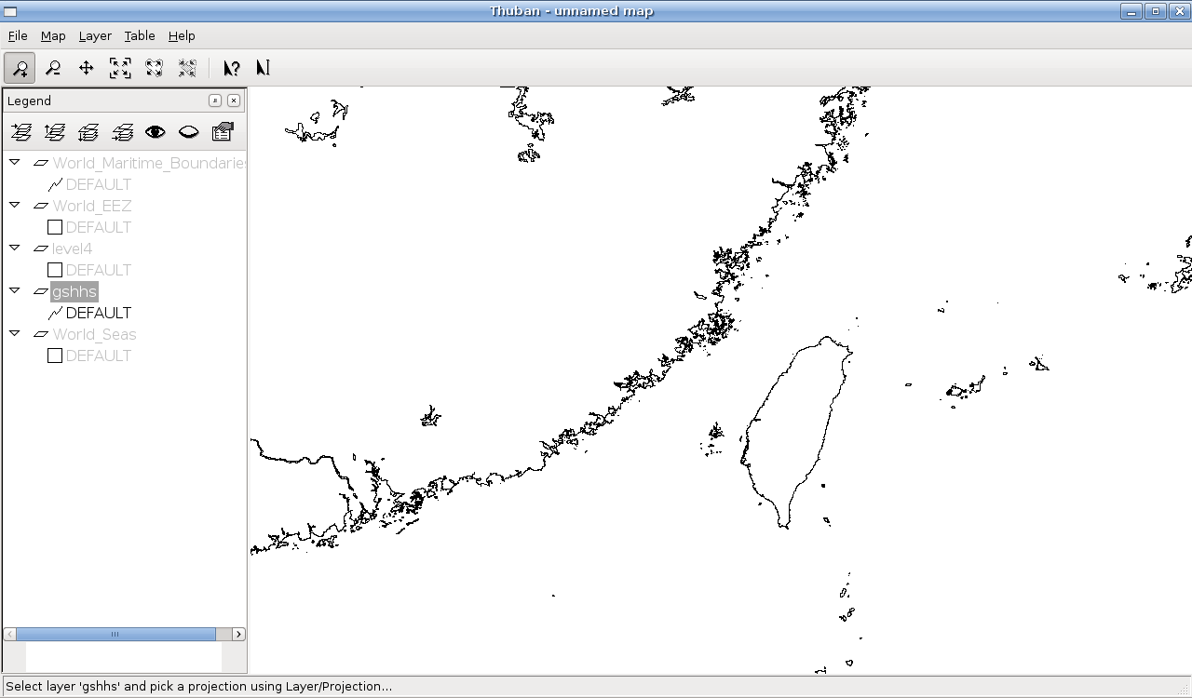Open layer properties from Legend toolbar
Screen dimensions: 1192x698
pos(222,132)
